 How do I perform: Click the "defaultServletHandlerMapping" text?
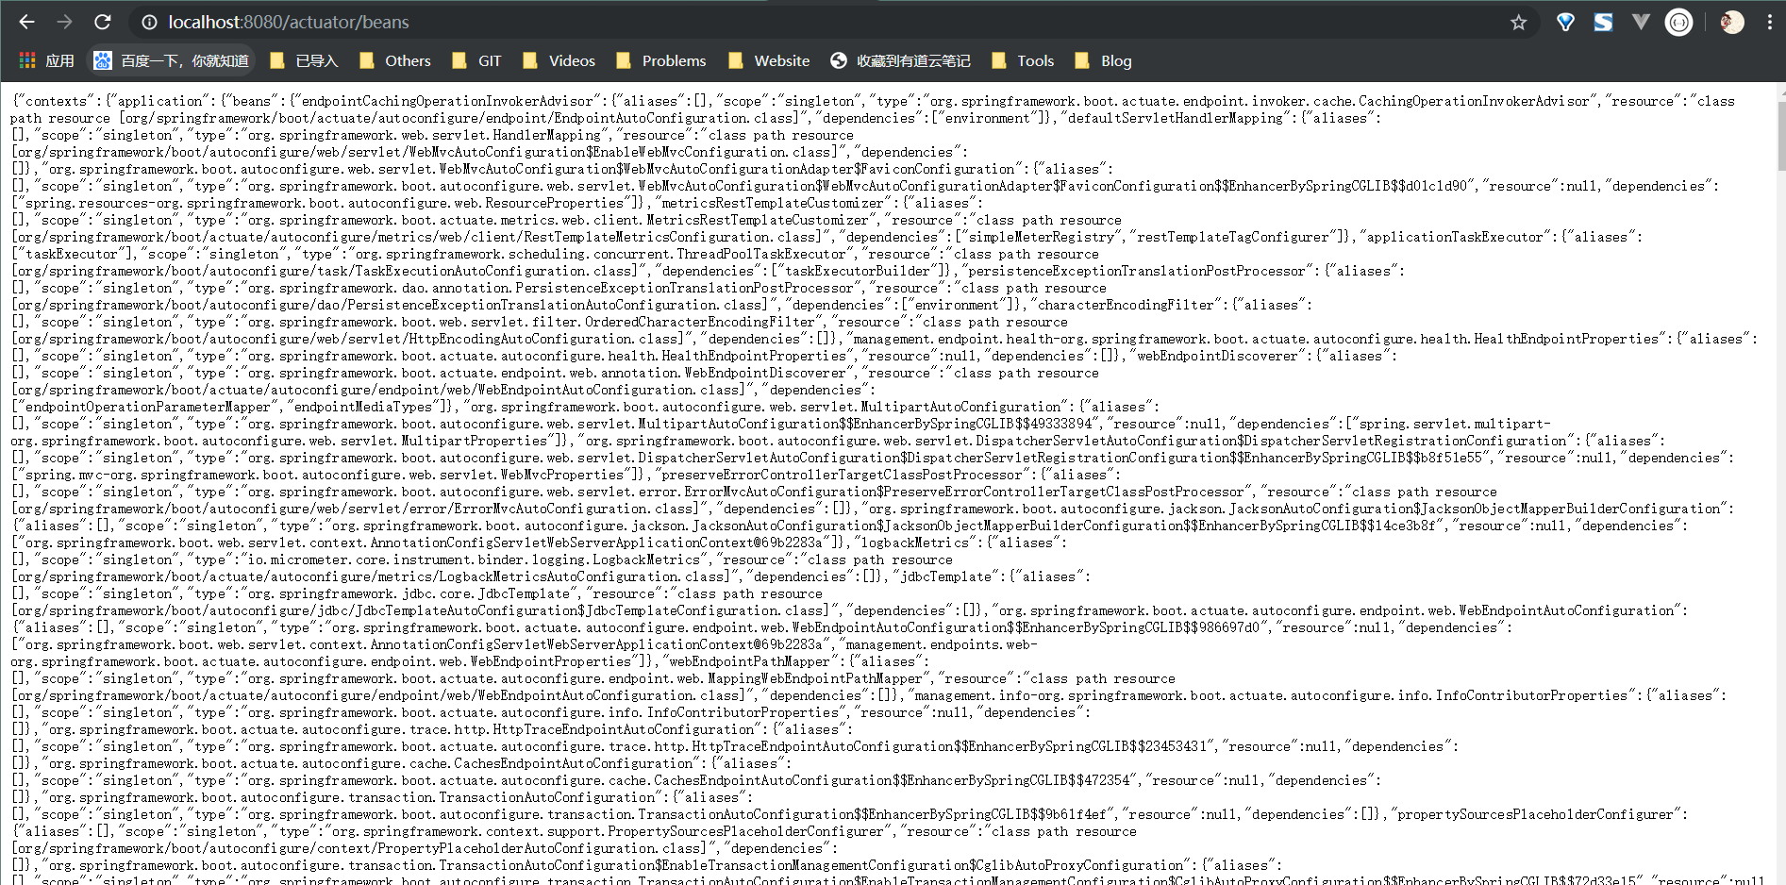tap(1175, 118)
